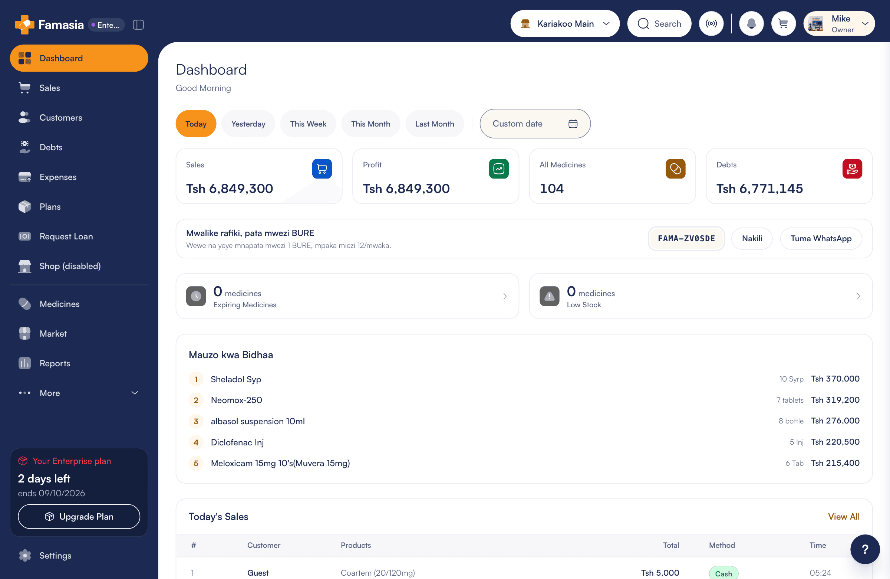This screenshot has height=579, width=890.
Task: Open the Debts page in the sidebar
Action: (79, 147)
